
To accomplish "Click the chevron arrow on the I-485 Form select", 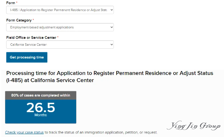I will click(x=112, y=10).
